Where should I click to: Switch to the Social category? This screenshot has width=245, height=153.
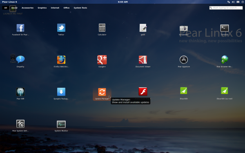[14, 8]
